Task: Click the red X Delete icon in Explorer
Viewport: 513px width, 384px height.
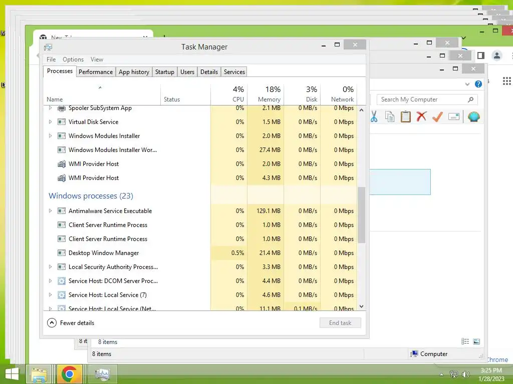Action: click(x=421, y=116)
